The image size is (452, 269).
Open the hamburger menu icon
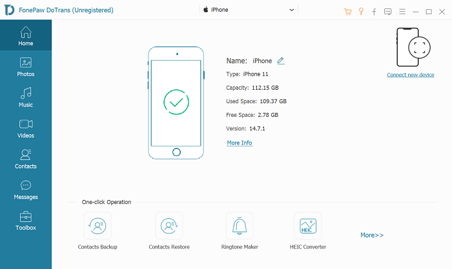click(402, 12)
